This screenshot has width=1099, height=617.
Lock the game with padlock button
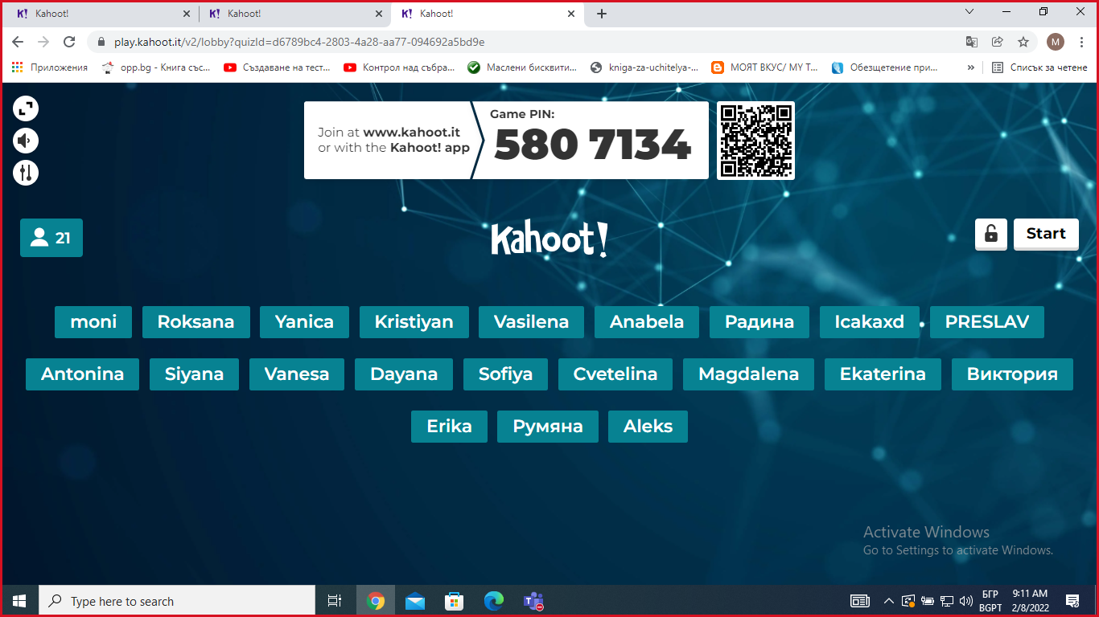991,234
